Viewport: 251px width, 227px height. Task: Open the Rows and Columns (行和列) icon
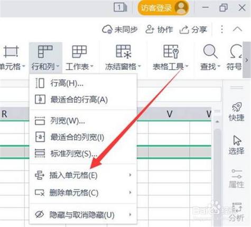pyautogui.click(x=45, y=51)
